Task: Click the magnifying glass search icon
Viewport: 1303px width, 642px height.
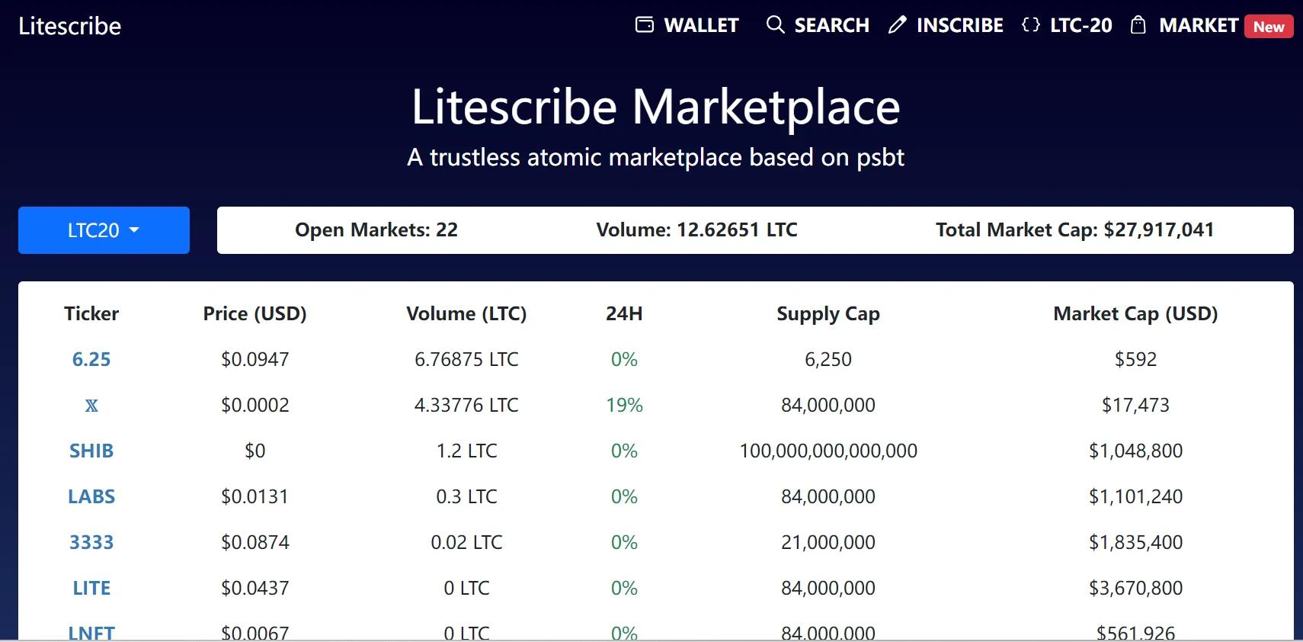Action: click(775, 25)
